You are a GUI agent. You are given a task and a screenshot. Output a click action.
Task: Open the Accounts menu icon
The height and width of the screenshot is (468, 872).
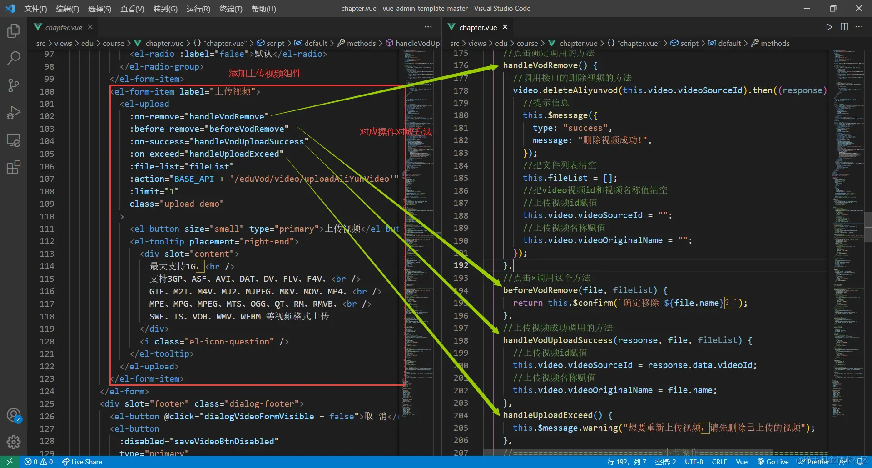click(x=14, y=415)
